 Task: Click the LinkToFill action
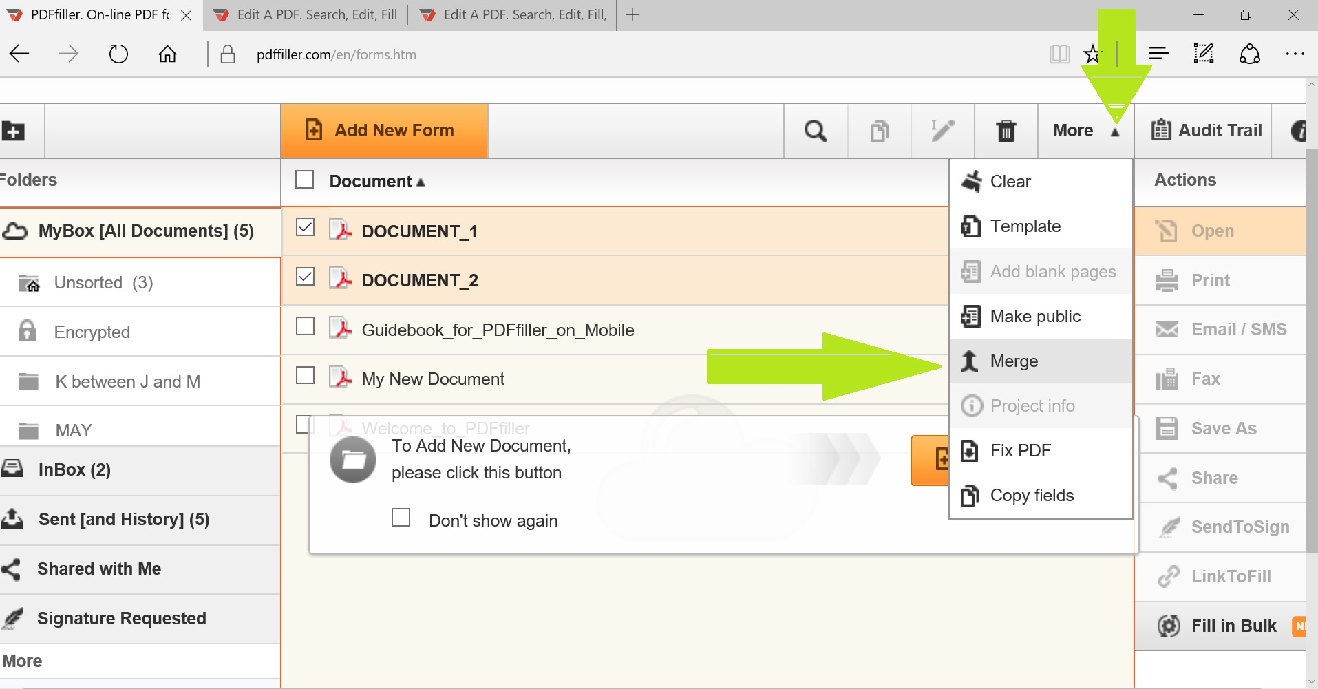[x=1220, y=577]
